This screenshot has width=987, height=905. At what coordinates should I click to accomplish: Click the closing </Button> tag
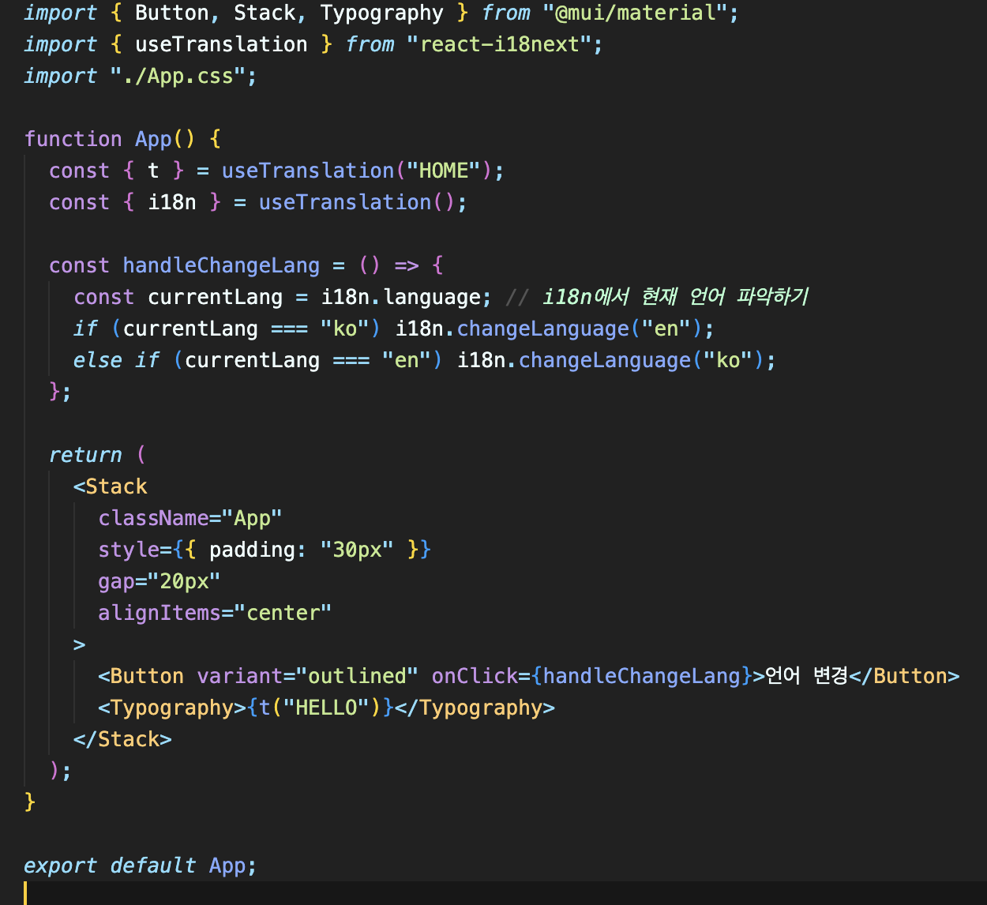click(x=904, y=676)
